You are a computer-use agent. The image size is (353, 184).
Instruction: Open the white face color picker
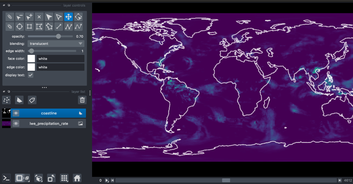(x=31, y=58)
